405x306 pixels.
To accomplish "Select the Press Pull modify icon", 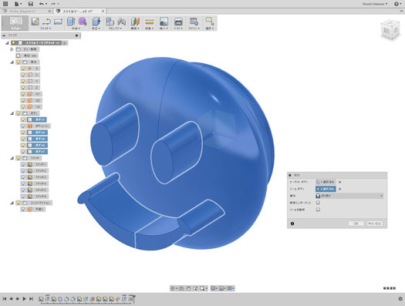I will [x=96, y=22].
